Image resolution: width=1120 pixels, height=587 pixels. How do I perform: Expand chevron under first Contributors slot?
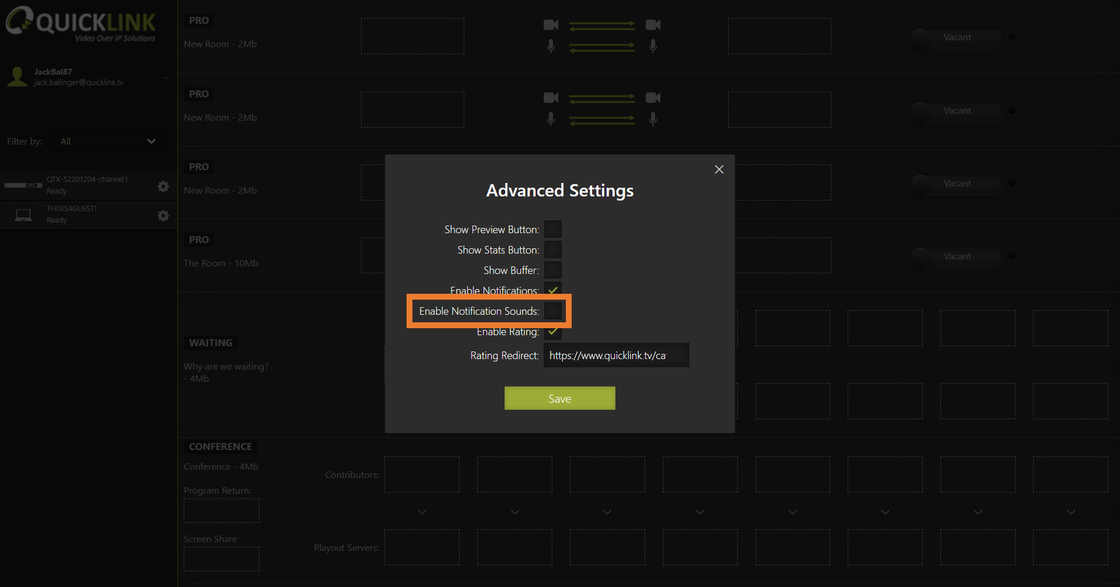[x=422, y=512]
